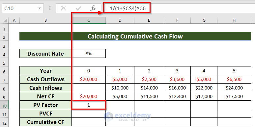
Task: Select the PVCF label cell
Action: [45, 114]
